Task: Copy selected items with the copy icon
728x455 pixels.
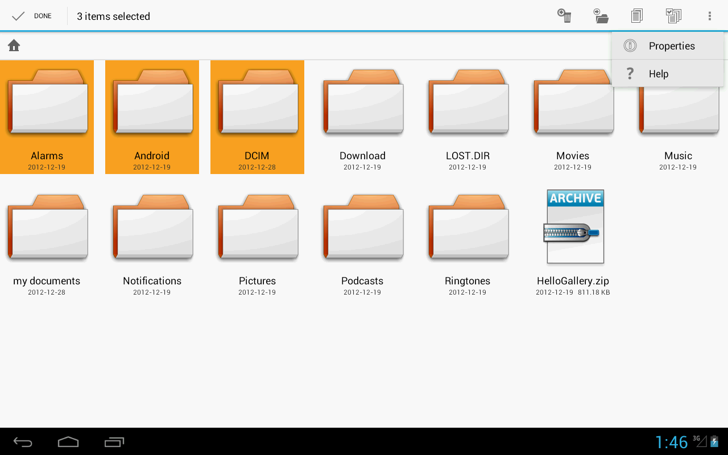Action: (637, 16)
